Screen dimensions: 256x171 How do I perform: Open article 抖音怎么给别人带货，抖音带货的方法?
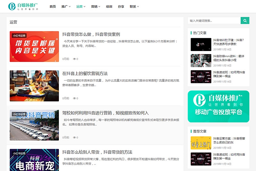(97, 152)
